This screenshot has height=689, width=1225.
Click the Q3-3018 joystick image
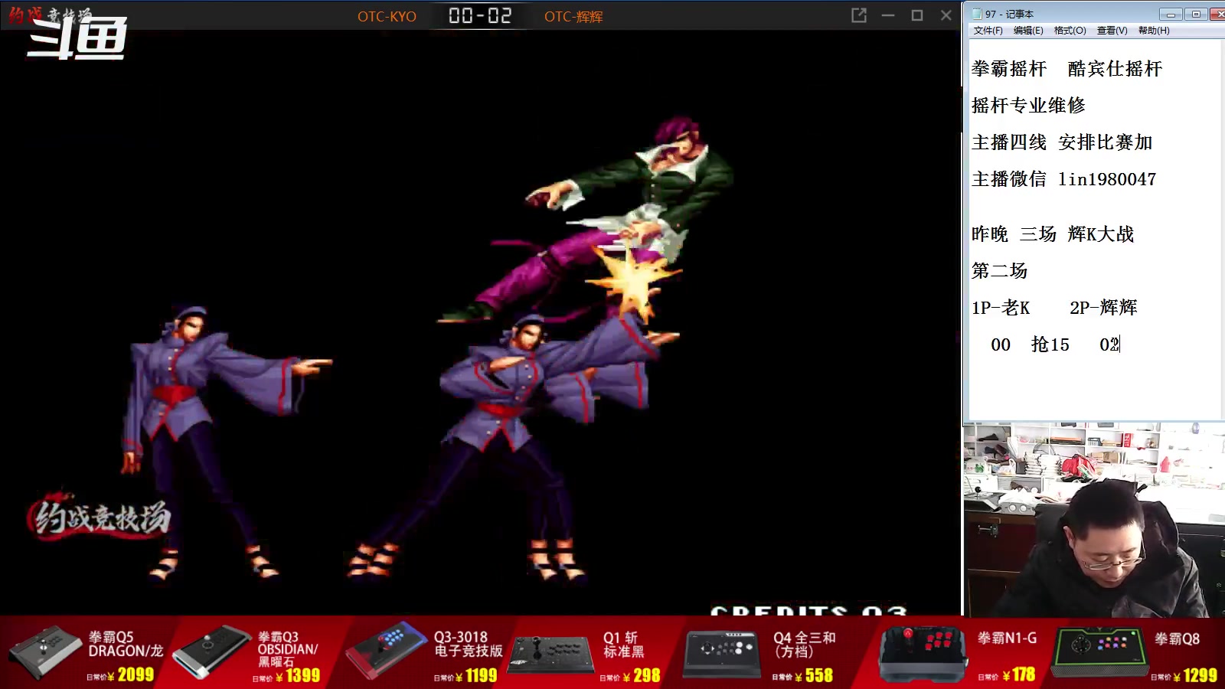pos(386,651)
